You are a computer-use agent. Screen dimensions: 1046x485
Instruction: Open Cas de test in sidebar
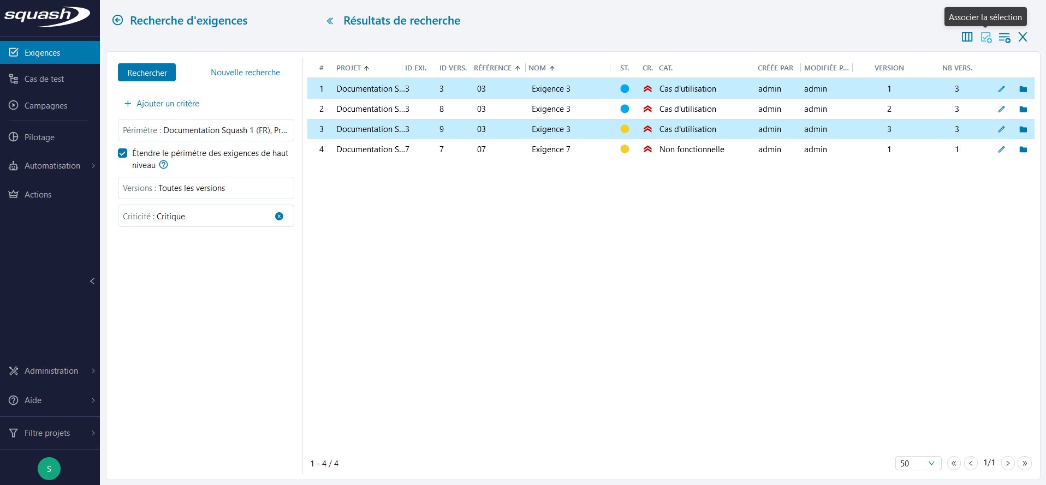44,79
